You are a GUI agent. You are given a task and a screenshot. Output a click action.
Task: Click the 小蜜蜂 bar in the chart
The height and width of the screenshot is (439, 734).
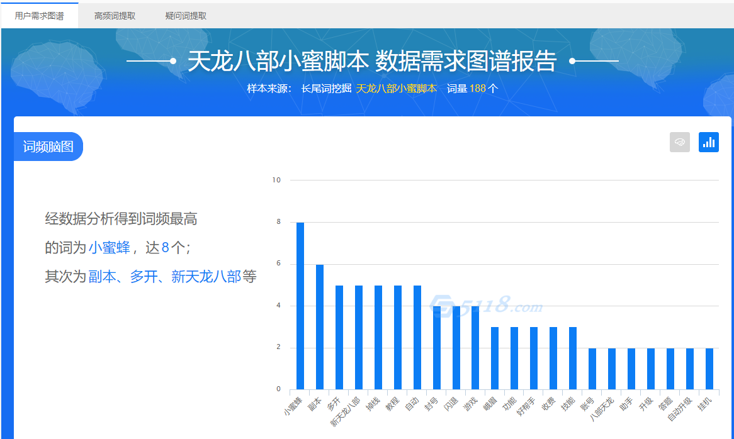pyautogui.click(x=300, y=306)
